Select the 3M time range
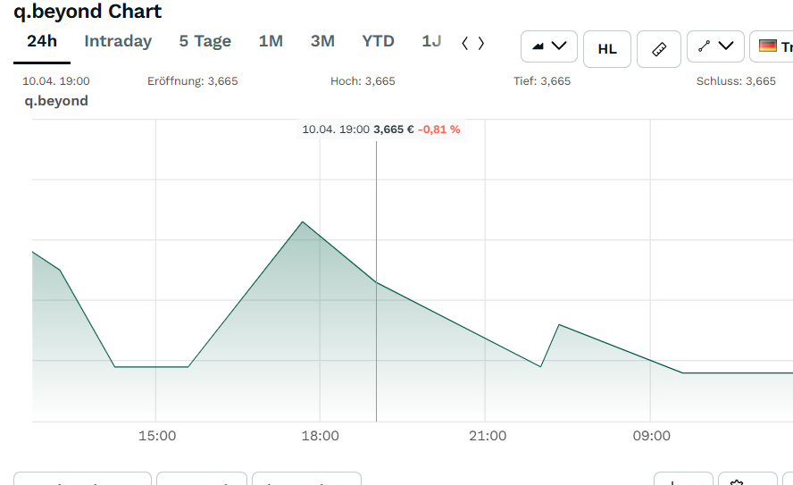 322,41
